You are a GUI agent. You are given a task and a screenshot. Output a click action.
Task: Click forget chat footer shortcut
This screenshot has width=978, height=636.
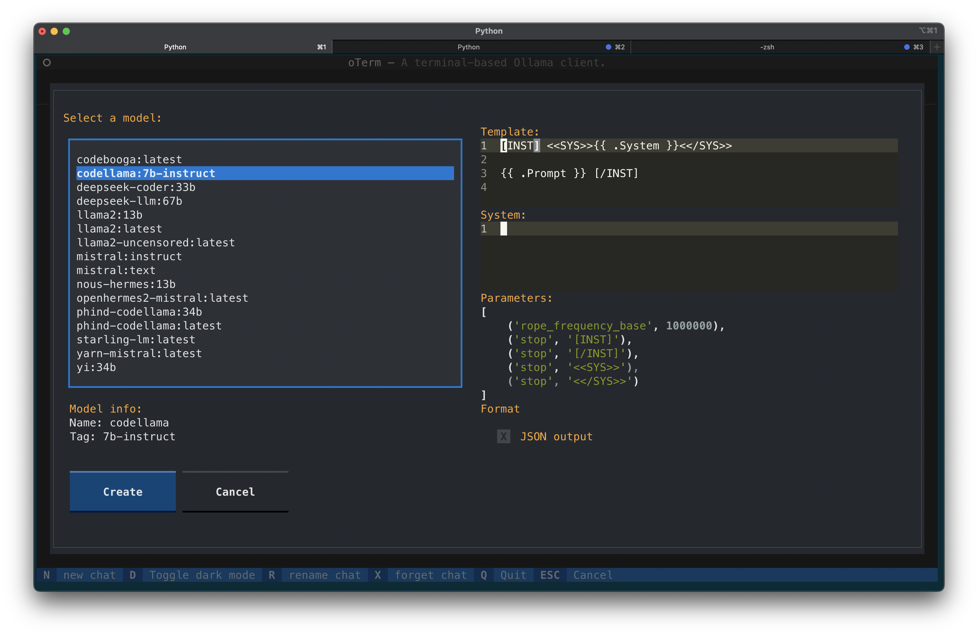[x=430, y=575]
